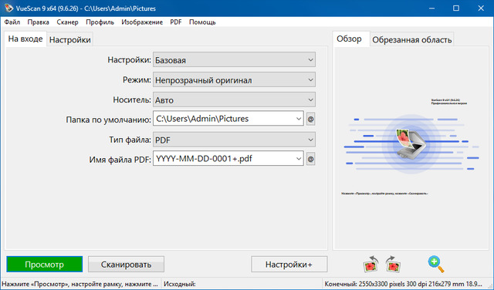494x290 pixels.
Task: Click the Настройки+ button
Action: click(289, 265)
